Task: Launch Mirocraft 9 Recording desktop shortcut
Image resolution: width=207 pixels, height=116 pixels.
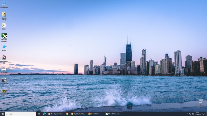Action: (4, 37)
